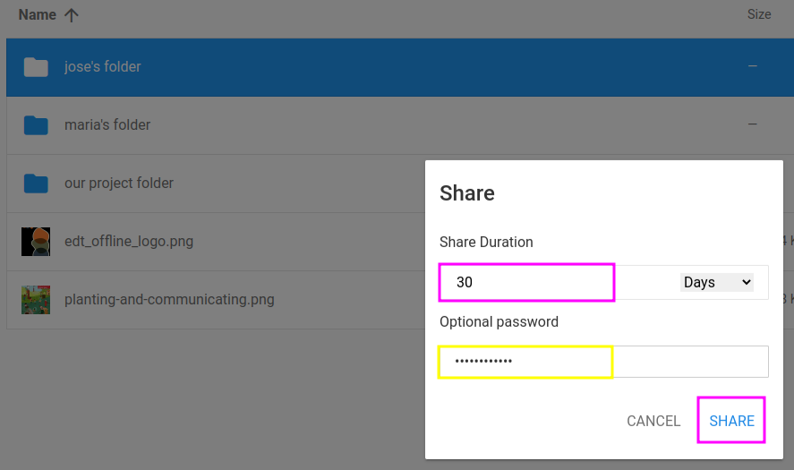Click the Name column header

point(38,15)
